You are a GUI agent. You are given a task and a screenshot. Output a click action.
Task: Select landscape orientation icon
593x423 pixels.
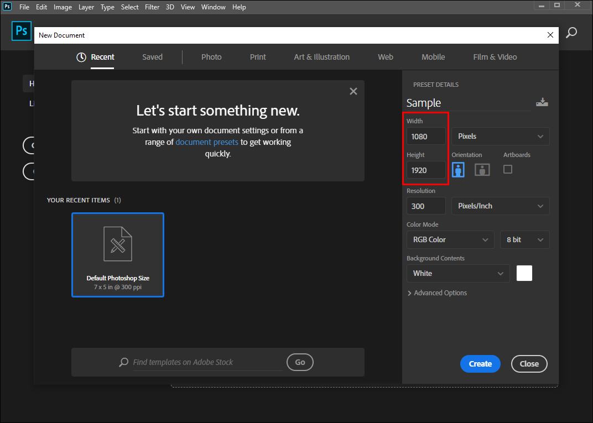pyautogui.click(x=482, y=170)
